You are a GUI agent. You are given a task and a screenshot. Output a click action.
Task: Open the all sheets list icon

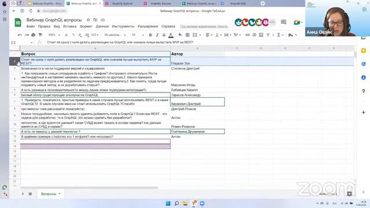tap(30, 194)
